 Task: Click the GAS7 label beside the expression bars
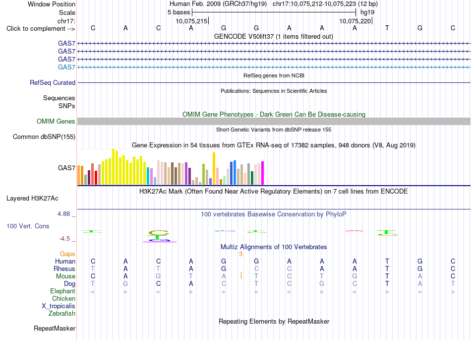(x=66, y=168)
